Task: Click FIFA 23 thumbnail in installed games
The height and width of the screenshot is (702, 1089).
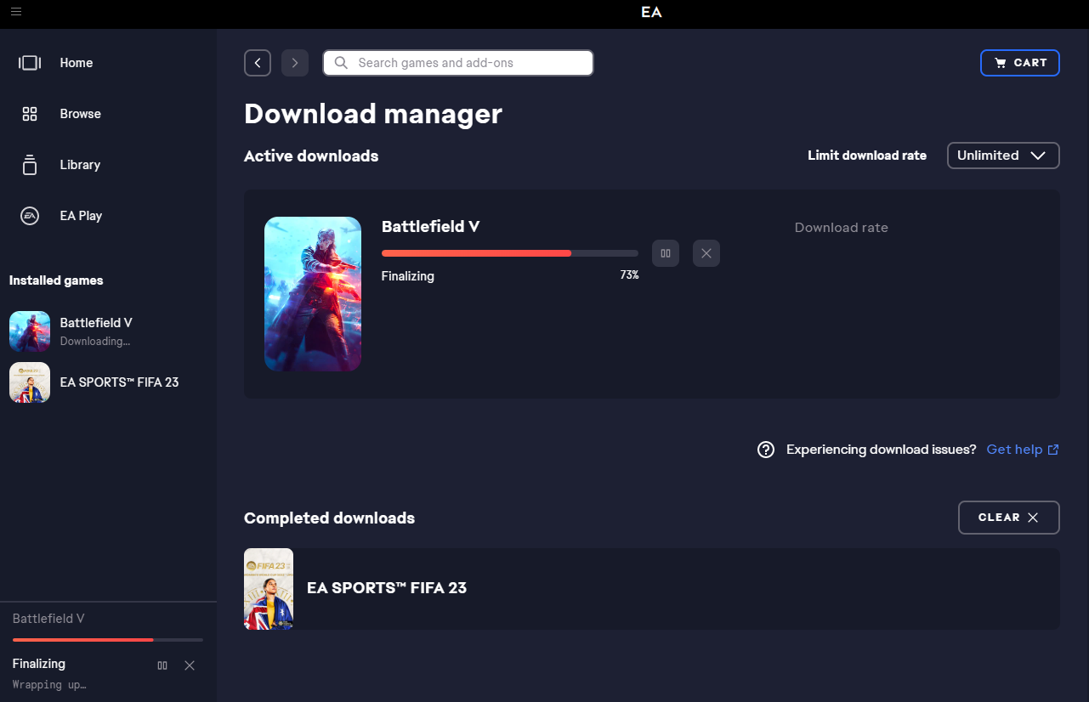Action: point(30,382)
